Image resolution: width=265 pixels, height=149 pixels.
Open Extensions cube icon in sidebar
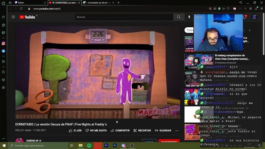pyautogui.click(x=3, y=80)
